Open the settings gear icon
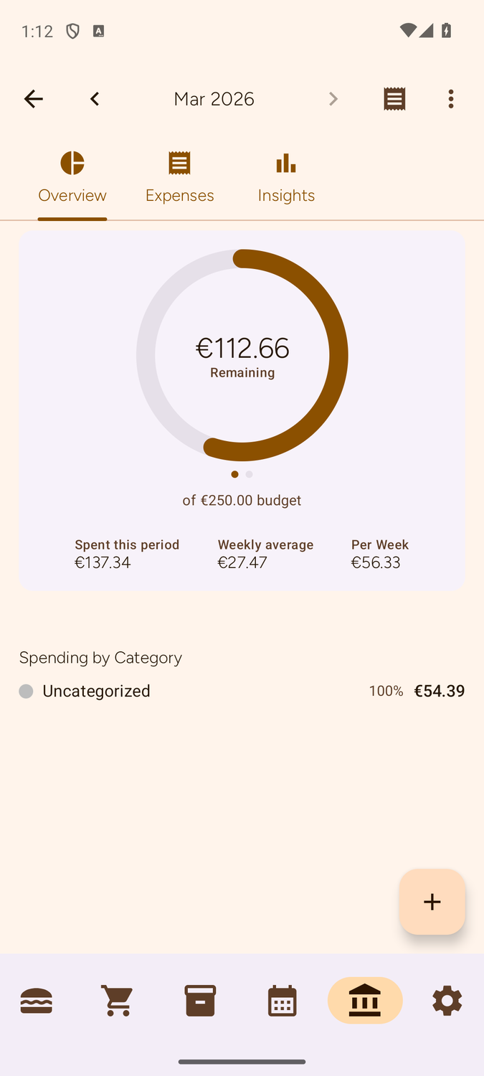Viewport: 484px width, 1076px height. point(447,1000)
